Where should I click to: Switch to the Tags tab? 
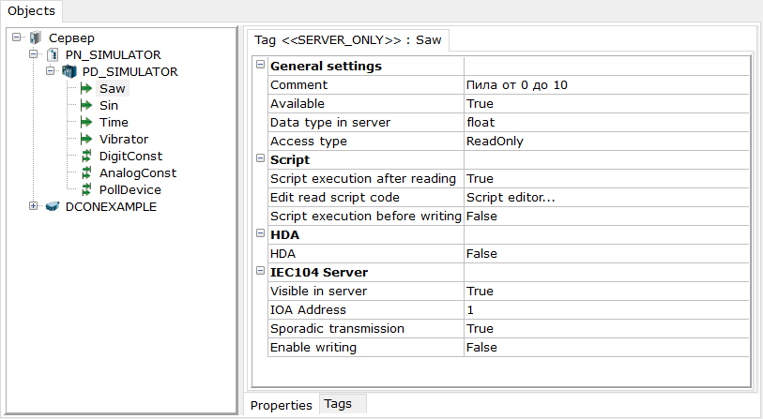click(x=343, y=404)
